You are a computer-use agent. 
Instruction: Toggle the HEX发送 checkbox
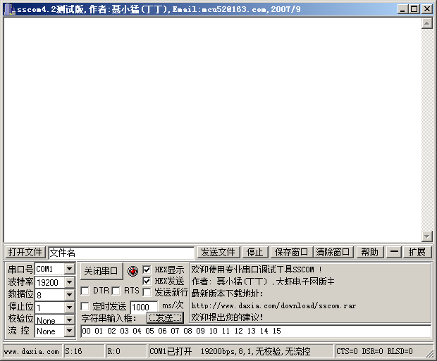(x=147, y=281)
